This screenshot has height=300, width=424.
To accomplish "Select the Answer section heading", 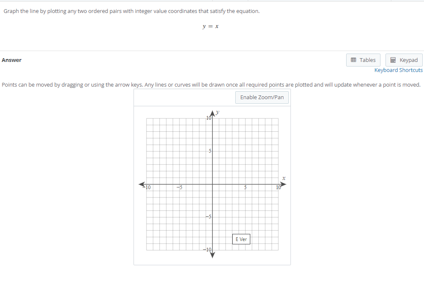I will (11, 60).
